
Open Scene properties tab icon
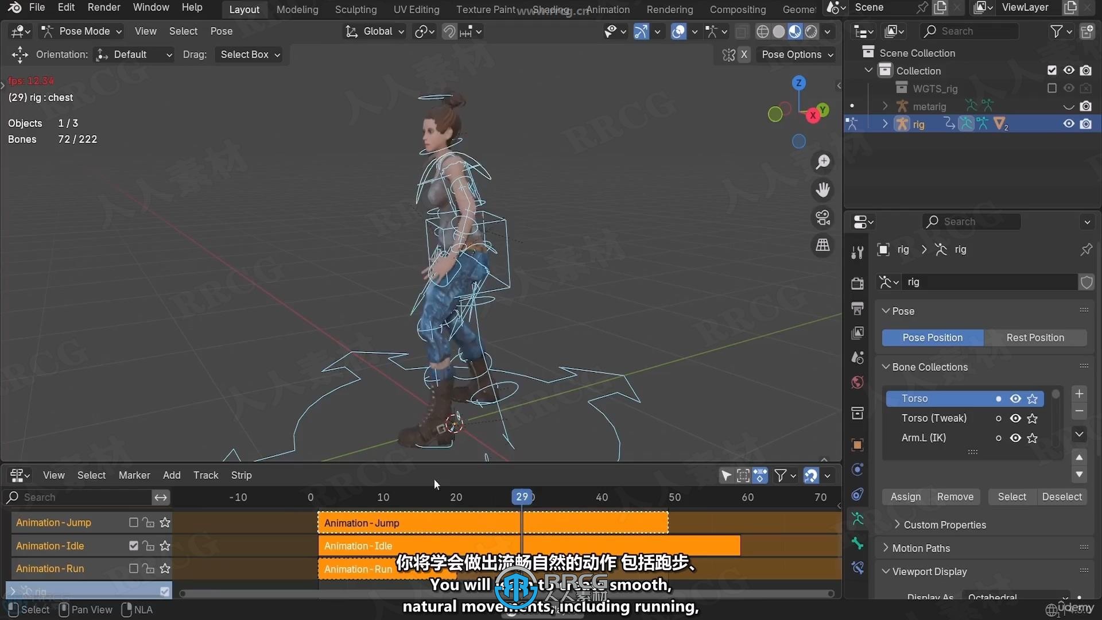[x=857, y=358]
